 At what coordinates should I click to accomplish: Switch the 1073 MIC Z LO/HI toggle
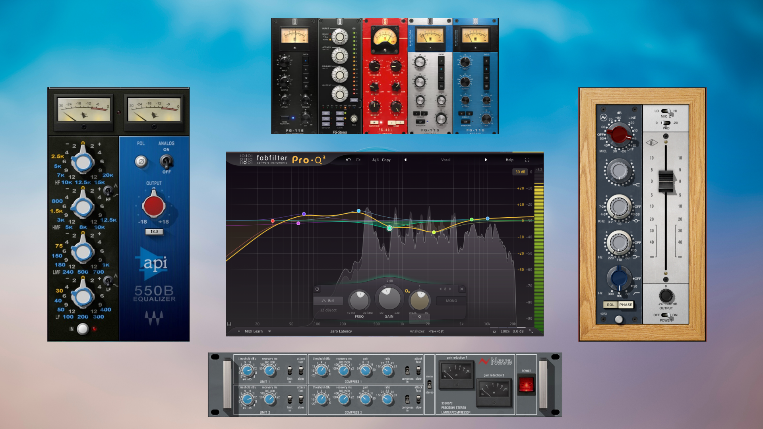(x=666, y=111)
